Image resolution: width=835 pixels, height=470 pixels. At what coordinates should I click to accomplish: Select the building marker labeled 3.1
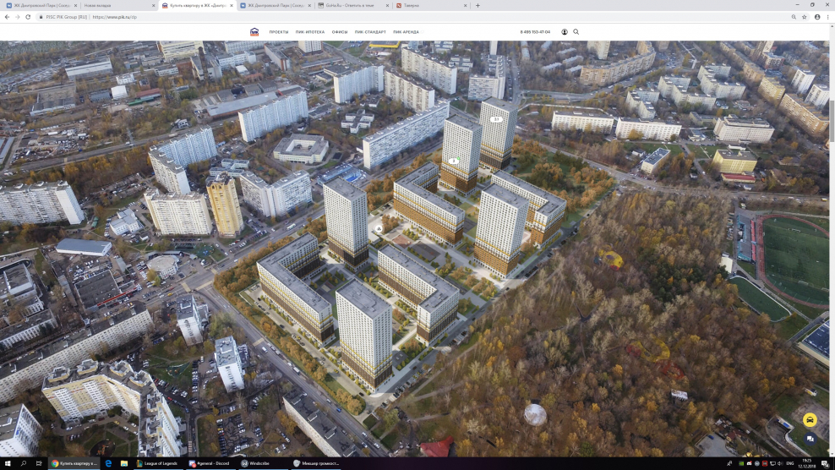pos(497,119)
